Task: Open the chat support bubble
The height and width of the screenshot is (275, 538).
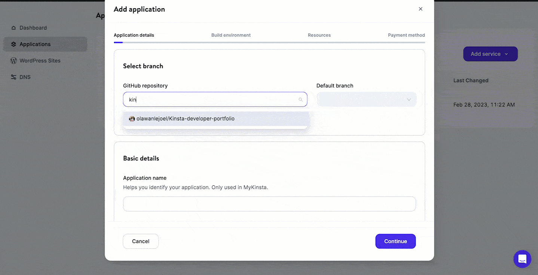Action: [x=522, y=259]
